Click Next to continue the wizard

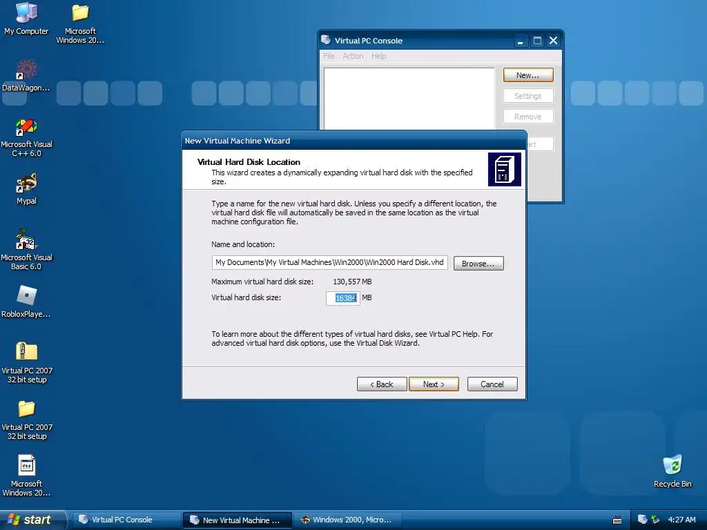pos(434,384)
